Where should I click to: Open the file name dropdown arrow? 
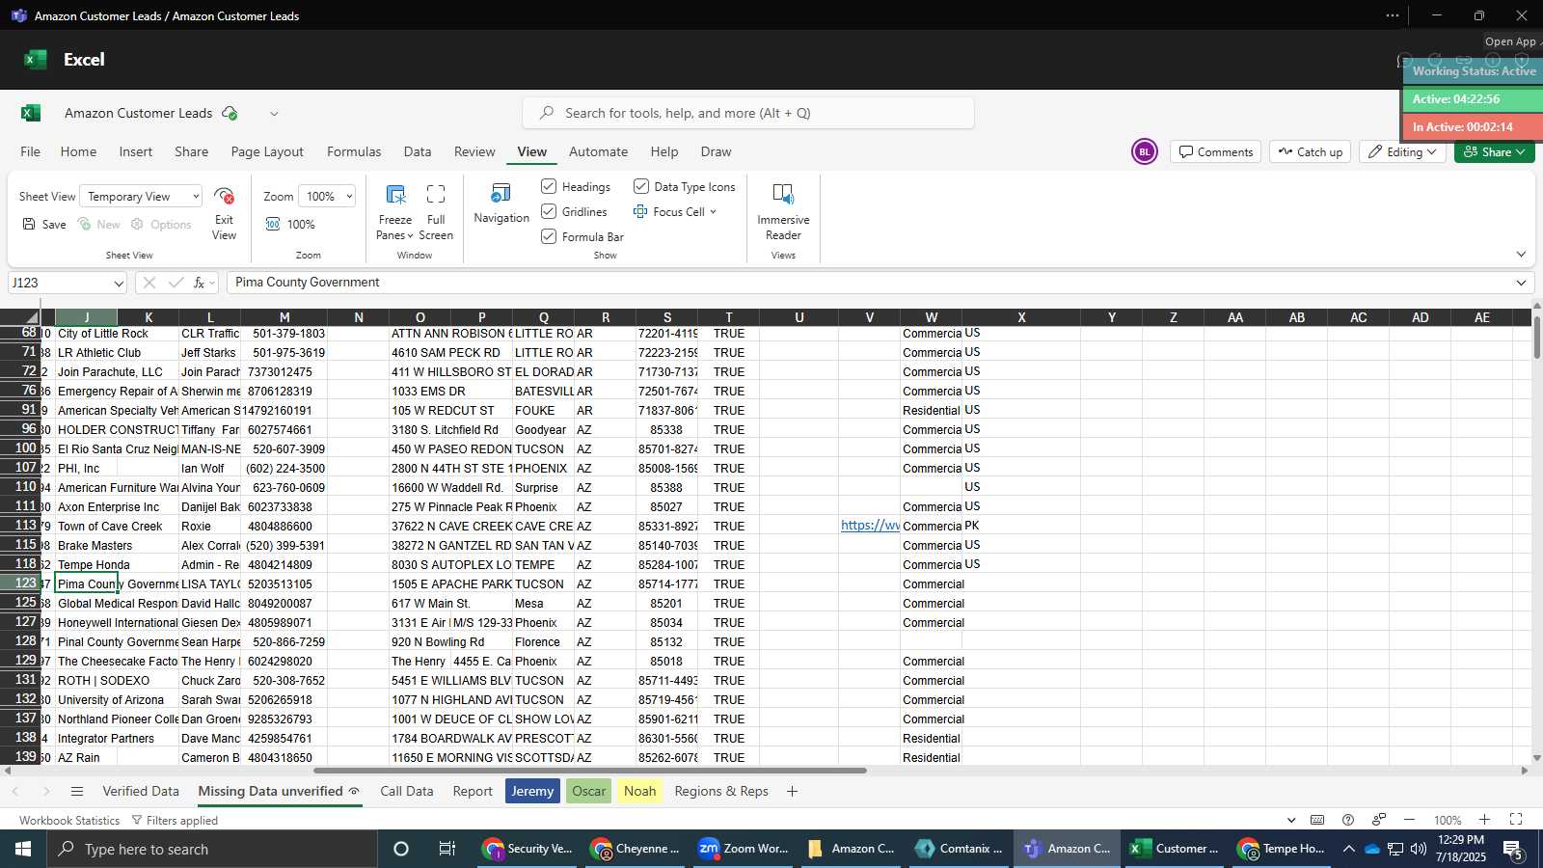pyautogui.click(x=274, y=113)
